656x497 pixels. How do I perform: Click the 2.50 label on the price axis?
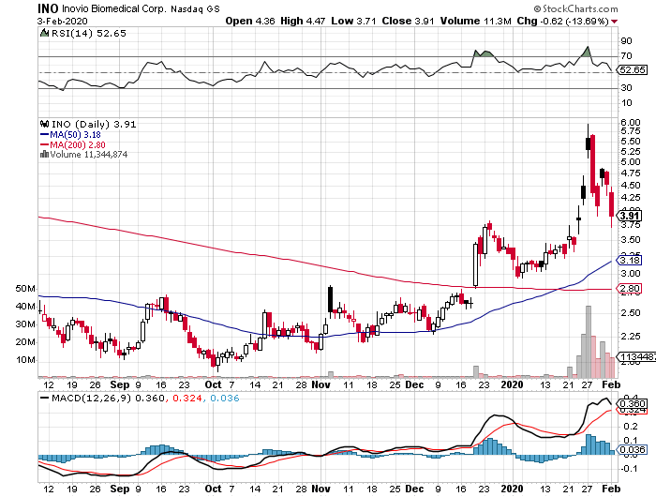click(630, 313)
